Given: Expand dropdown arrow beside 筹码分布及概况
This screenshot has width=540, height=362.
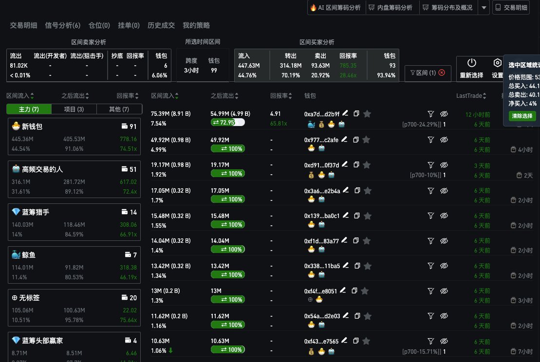Looking at the screenshot, I should pyautogui.click(x=484, y=8).
